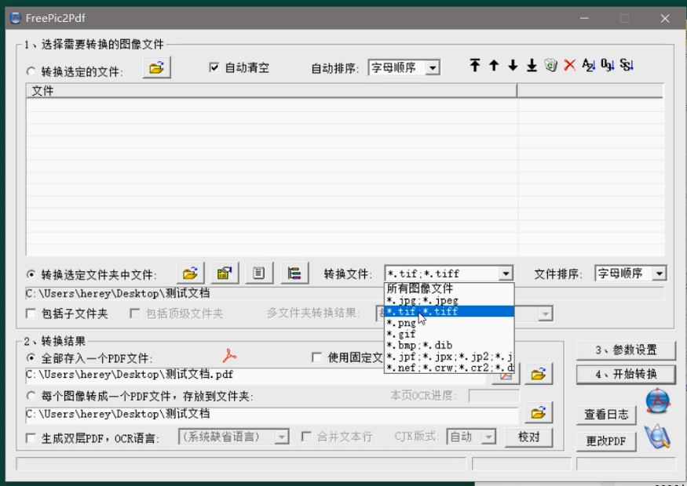Check the 使用固定文 checkbox
The height and width of the screenshot is (486, 687).
coord(316,357)
